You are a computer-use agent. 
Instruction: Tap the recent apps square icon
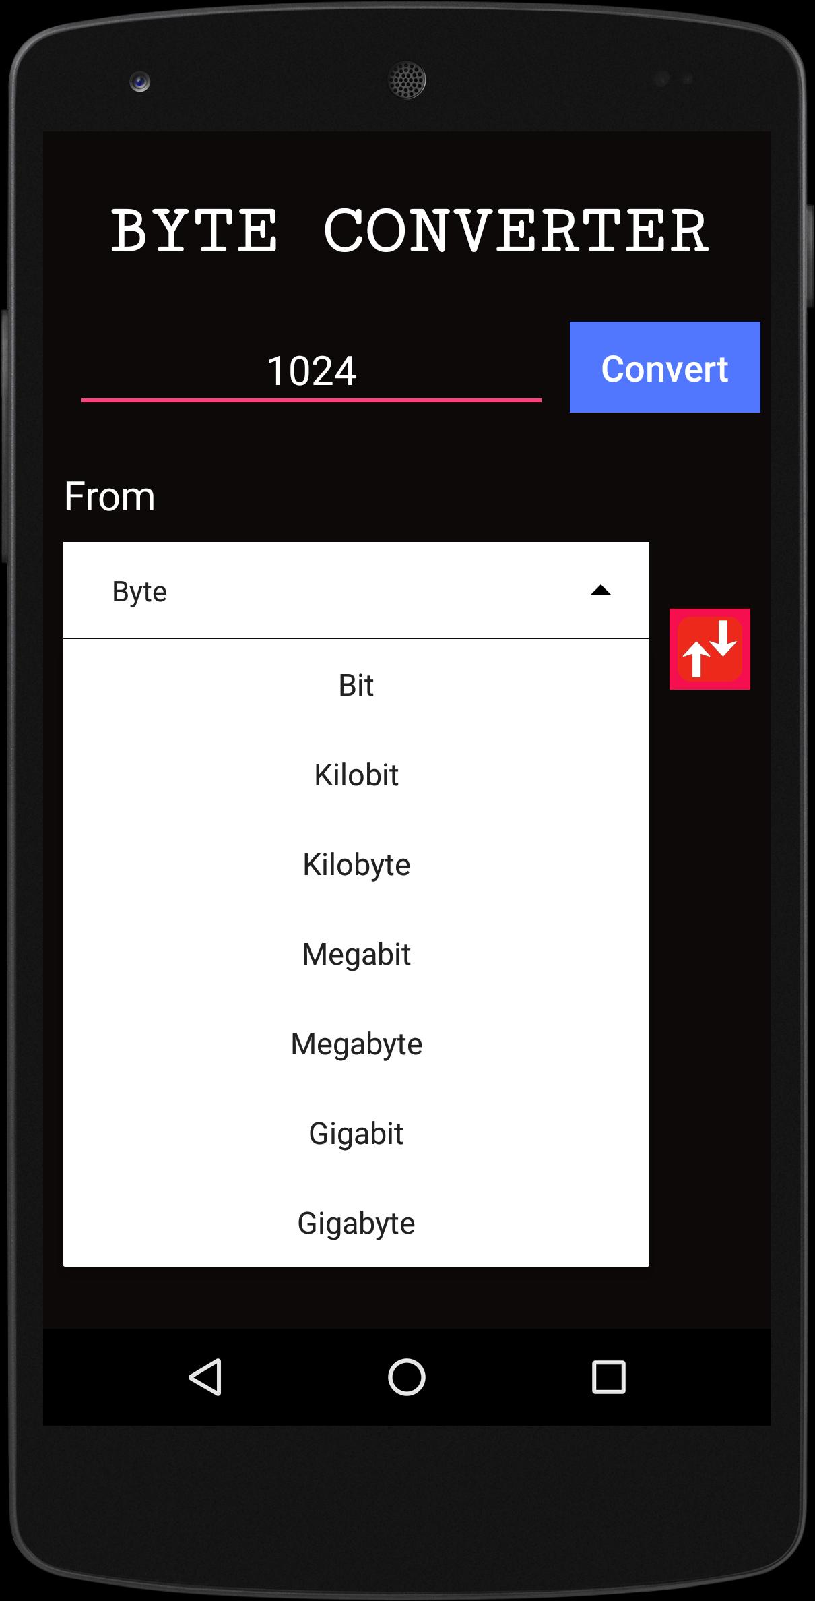tap(608, 1377)
